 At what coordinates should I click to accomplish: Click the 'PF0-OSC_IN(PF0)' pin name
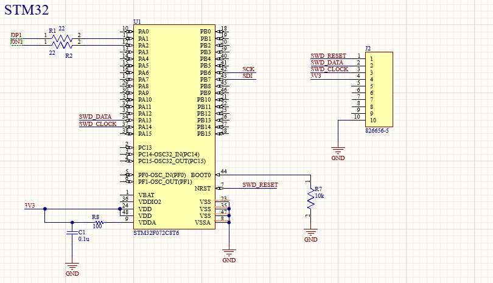click(162, 175)
